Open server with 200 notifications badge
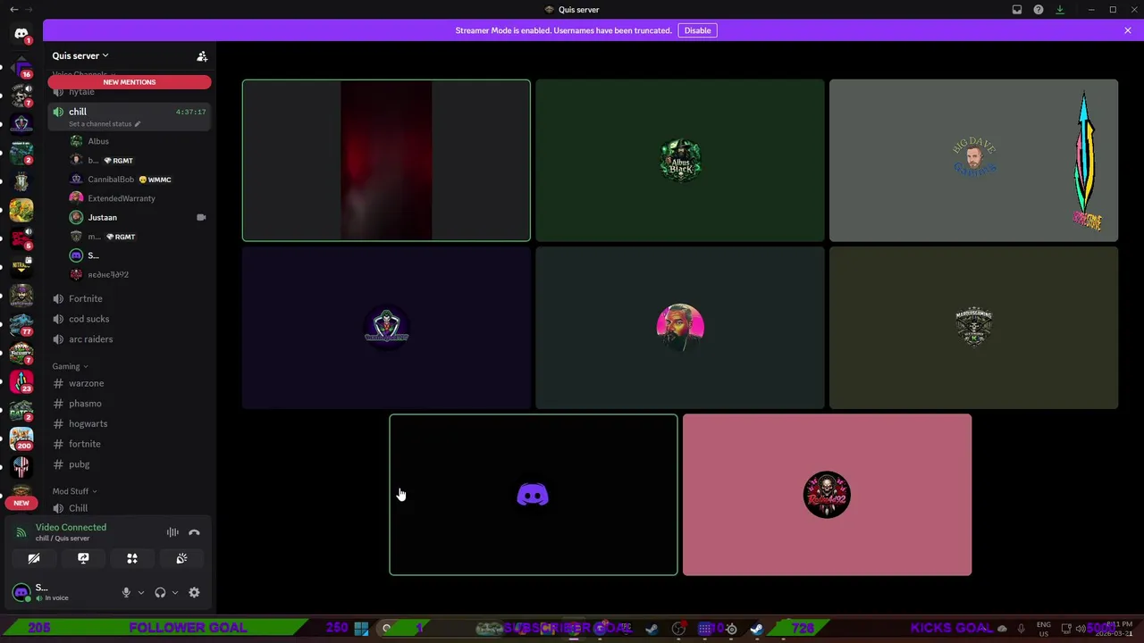Screen dimensions: 1144x643 (x=21, y=438)
